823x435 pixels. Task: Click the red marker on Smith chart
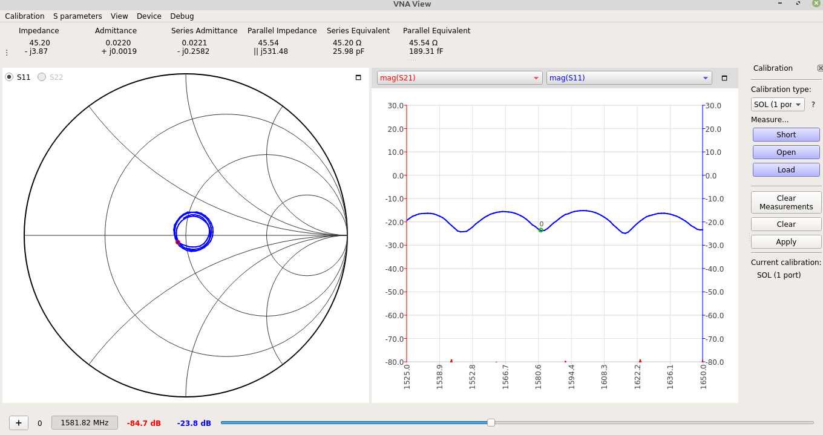178,242
